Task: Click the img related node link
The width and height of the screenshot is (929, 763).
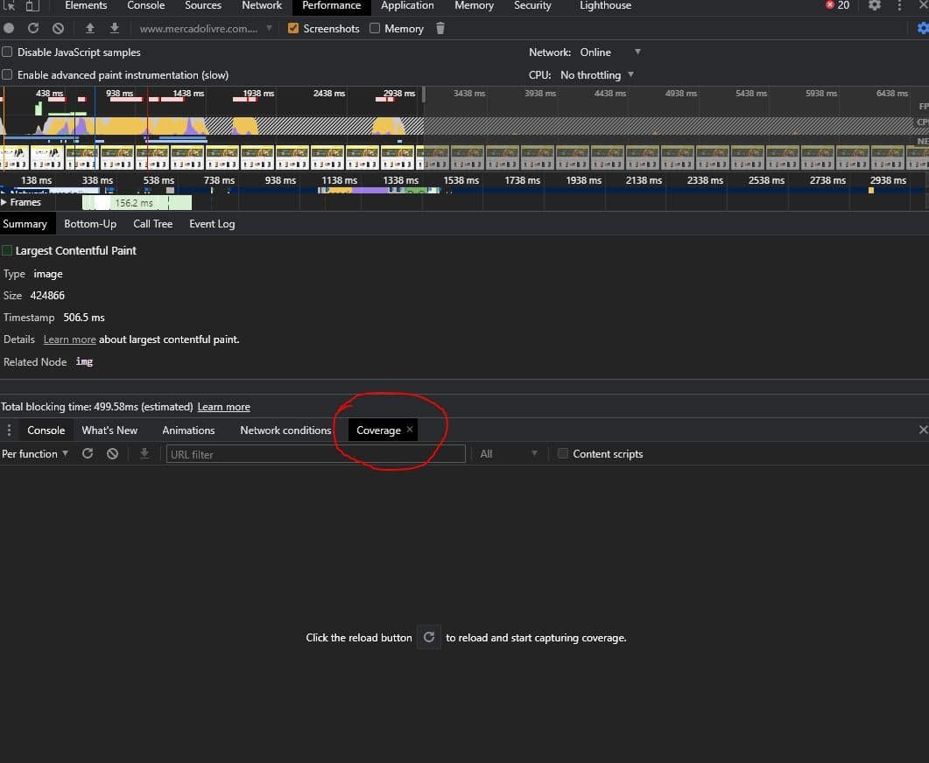Action: 84,361
